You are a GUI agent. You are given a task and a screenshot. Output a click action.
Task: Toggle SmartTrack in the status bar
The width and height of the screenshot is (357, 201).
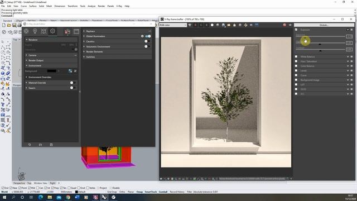tap(151, 192)
